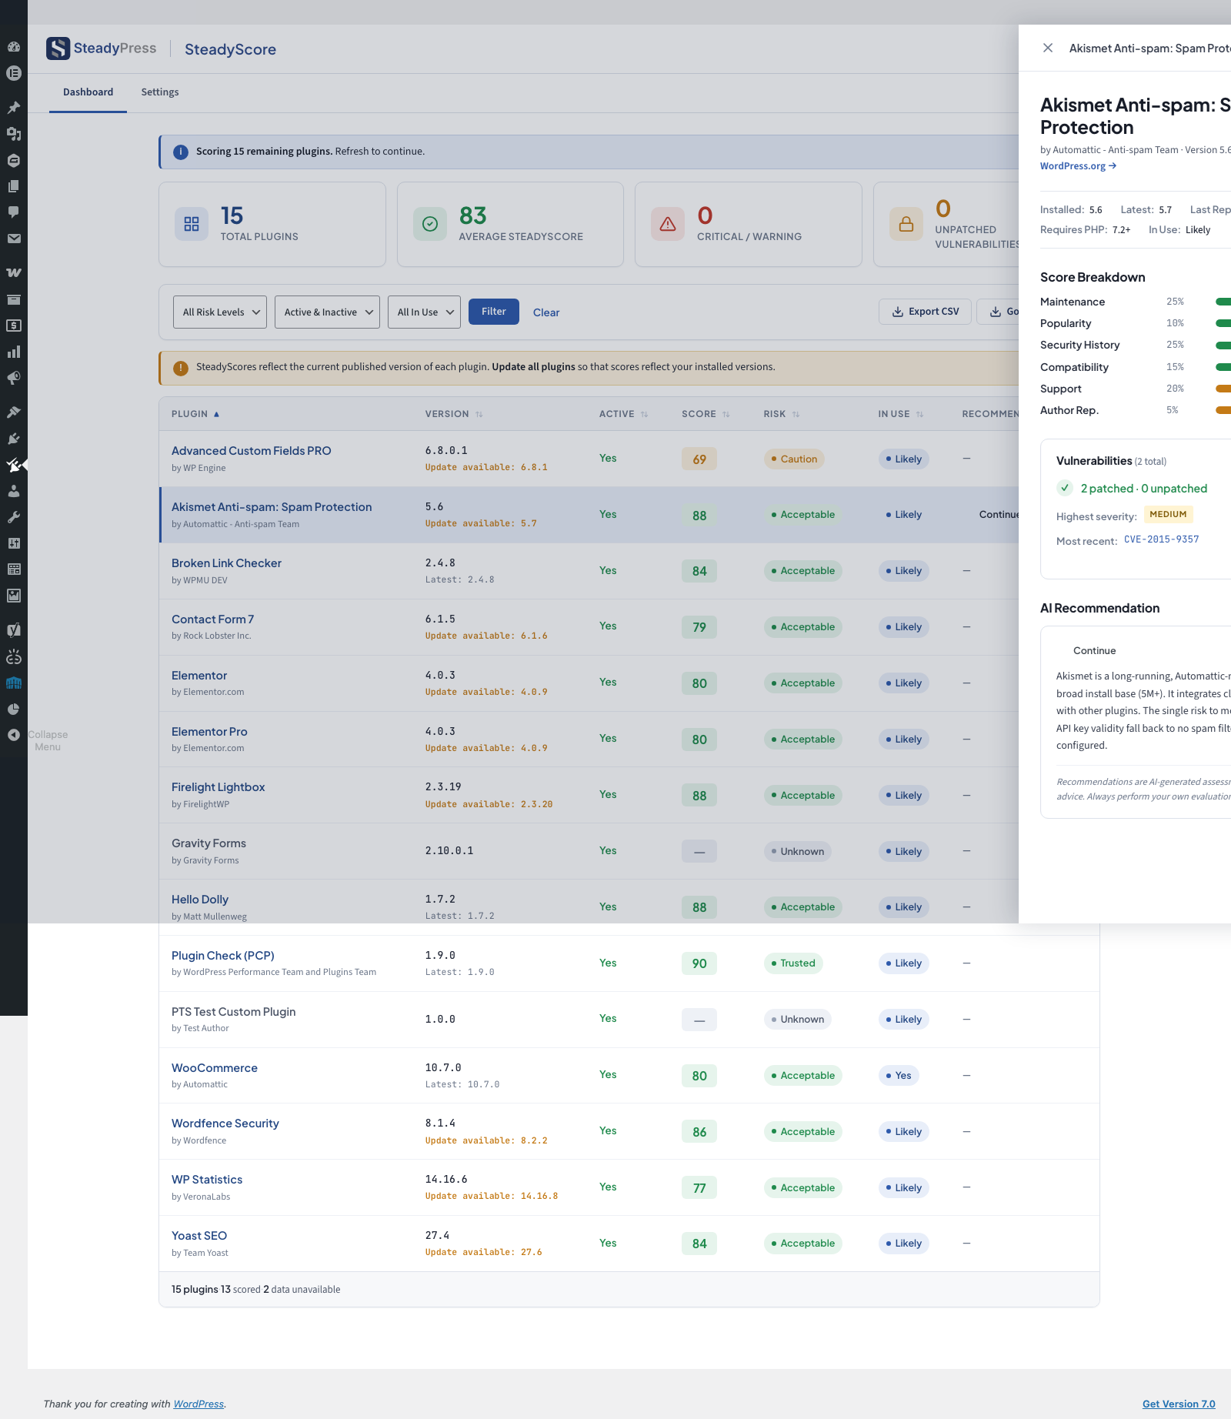Click the Average SteadyScore card

[x=510, y=225]
